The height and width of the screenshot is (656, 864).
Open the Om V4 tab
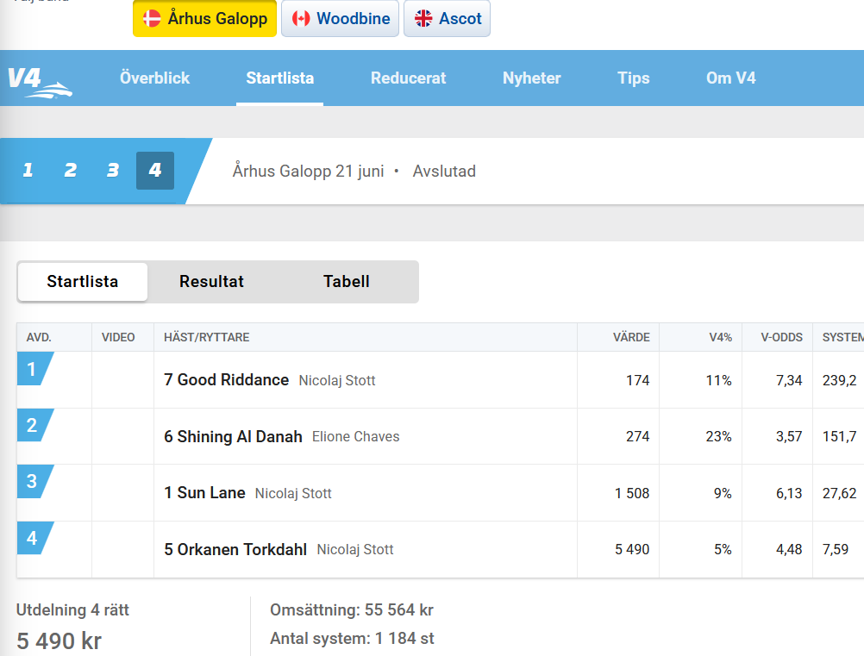click(731, 78)
